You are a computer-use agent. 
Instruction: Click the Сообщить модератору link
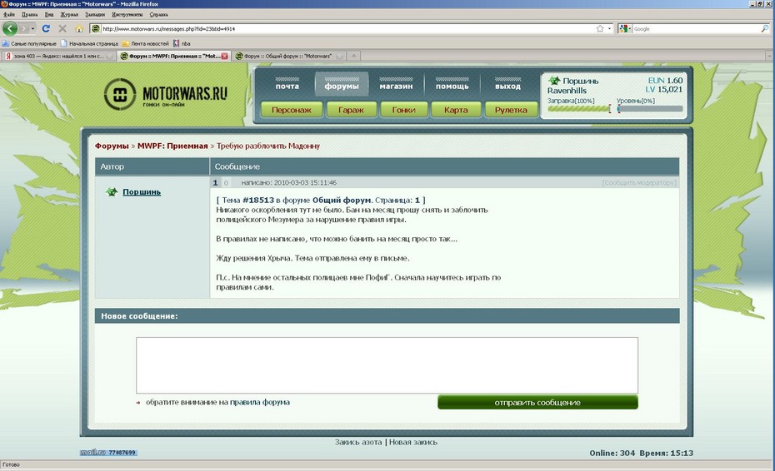[639, 183]
